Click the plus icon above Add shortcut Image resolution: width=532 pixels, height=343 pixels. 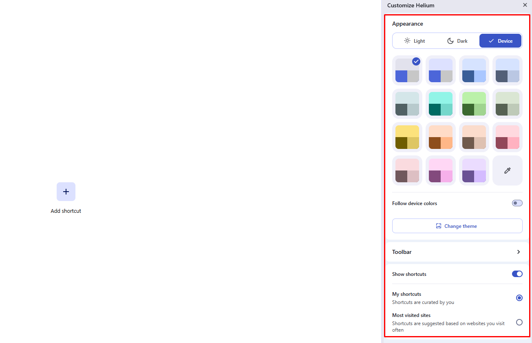pos(66,191)
